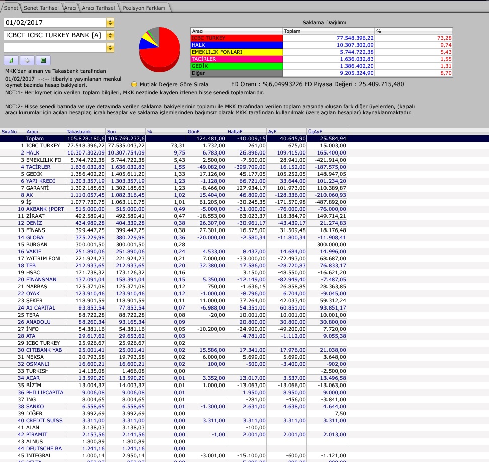
Task: Click the custody distribution pie chart
Action: click(159, 49)
